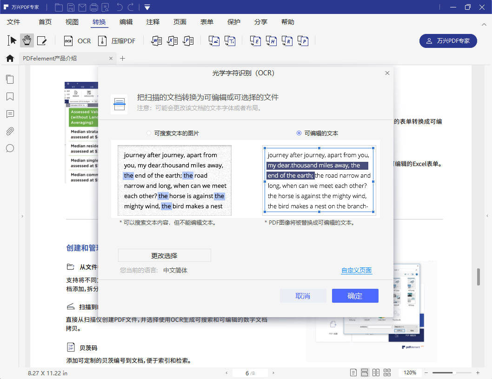Open the 文件 menu
The height and width of the screenshot is (379, 492).
(13, 22)
